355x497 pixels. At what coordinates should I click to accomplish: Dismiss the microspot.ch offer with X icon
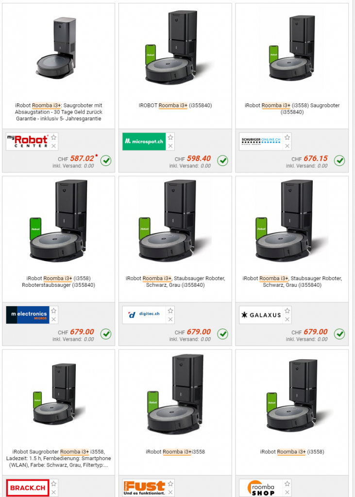pos(170,146)
